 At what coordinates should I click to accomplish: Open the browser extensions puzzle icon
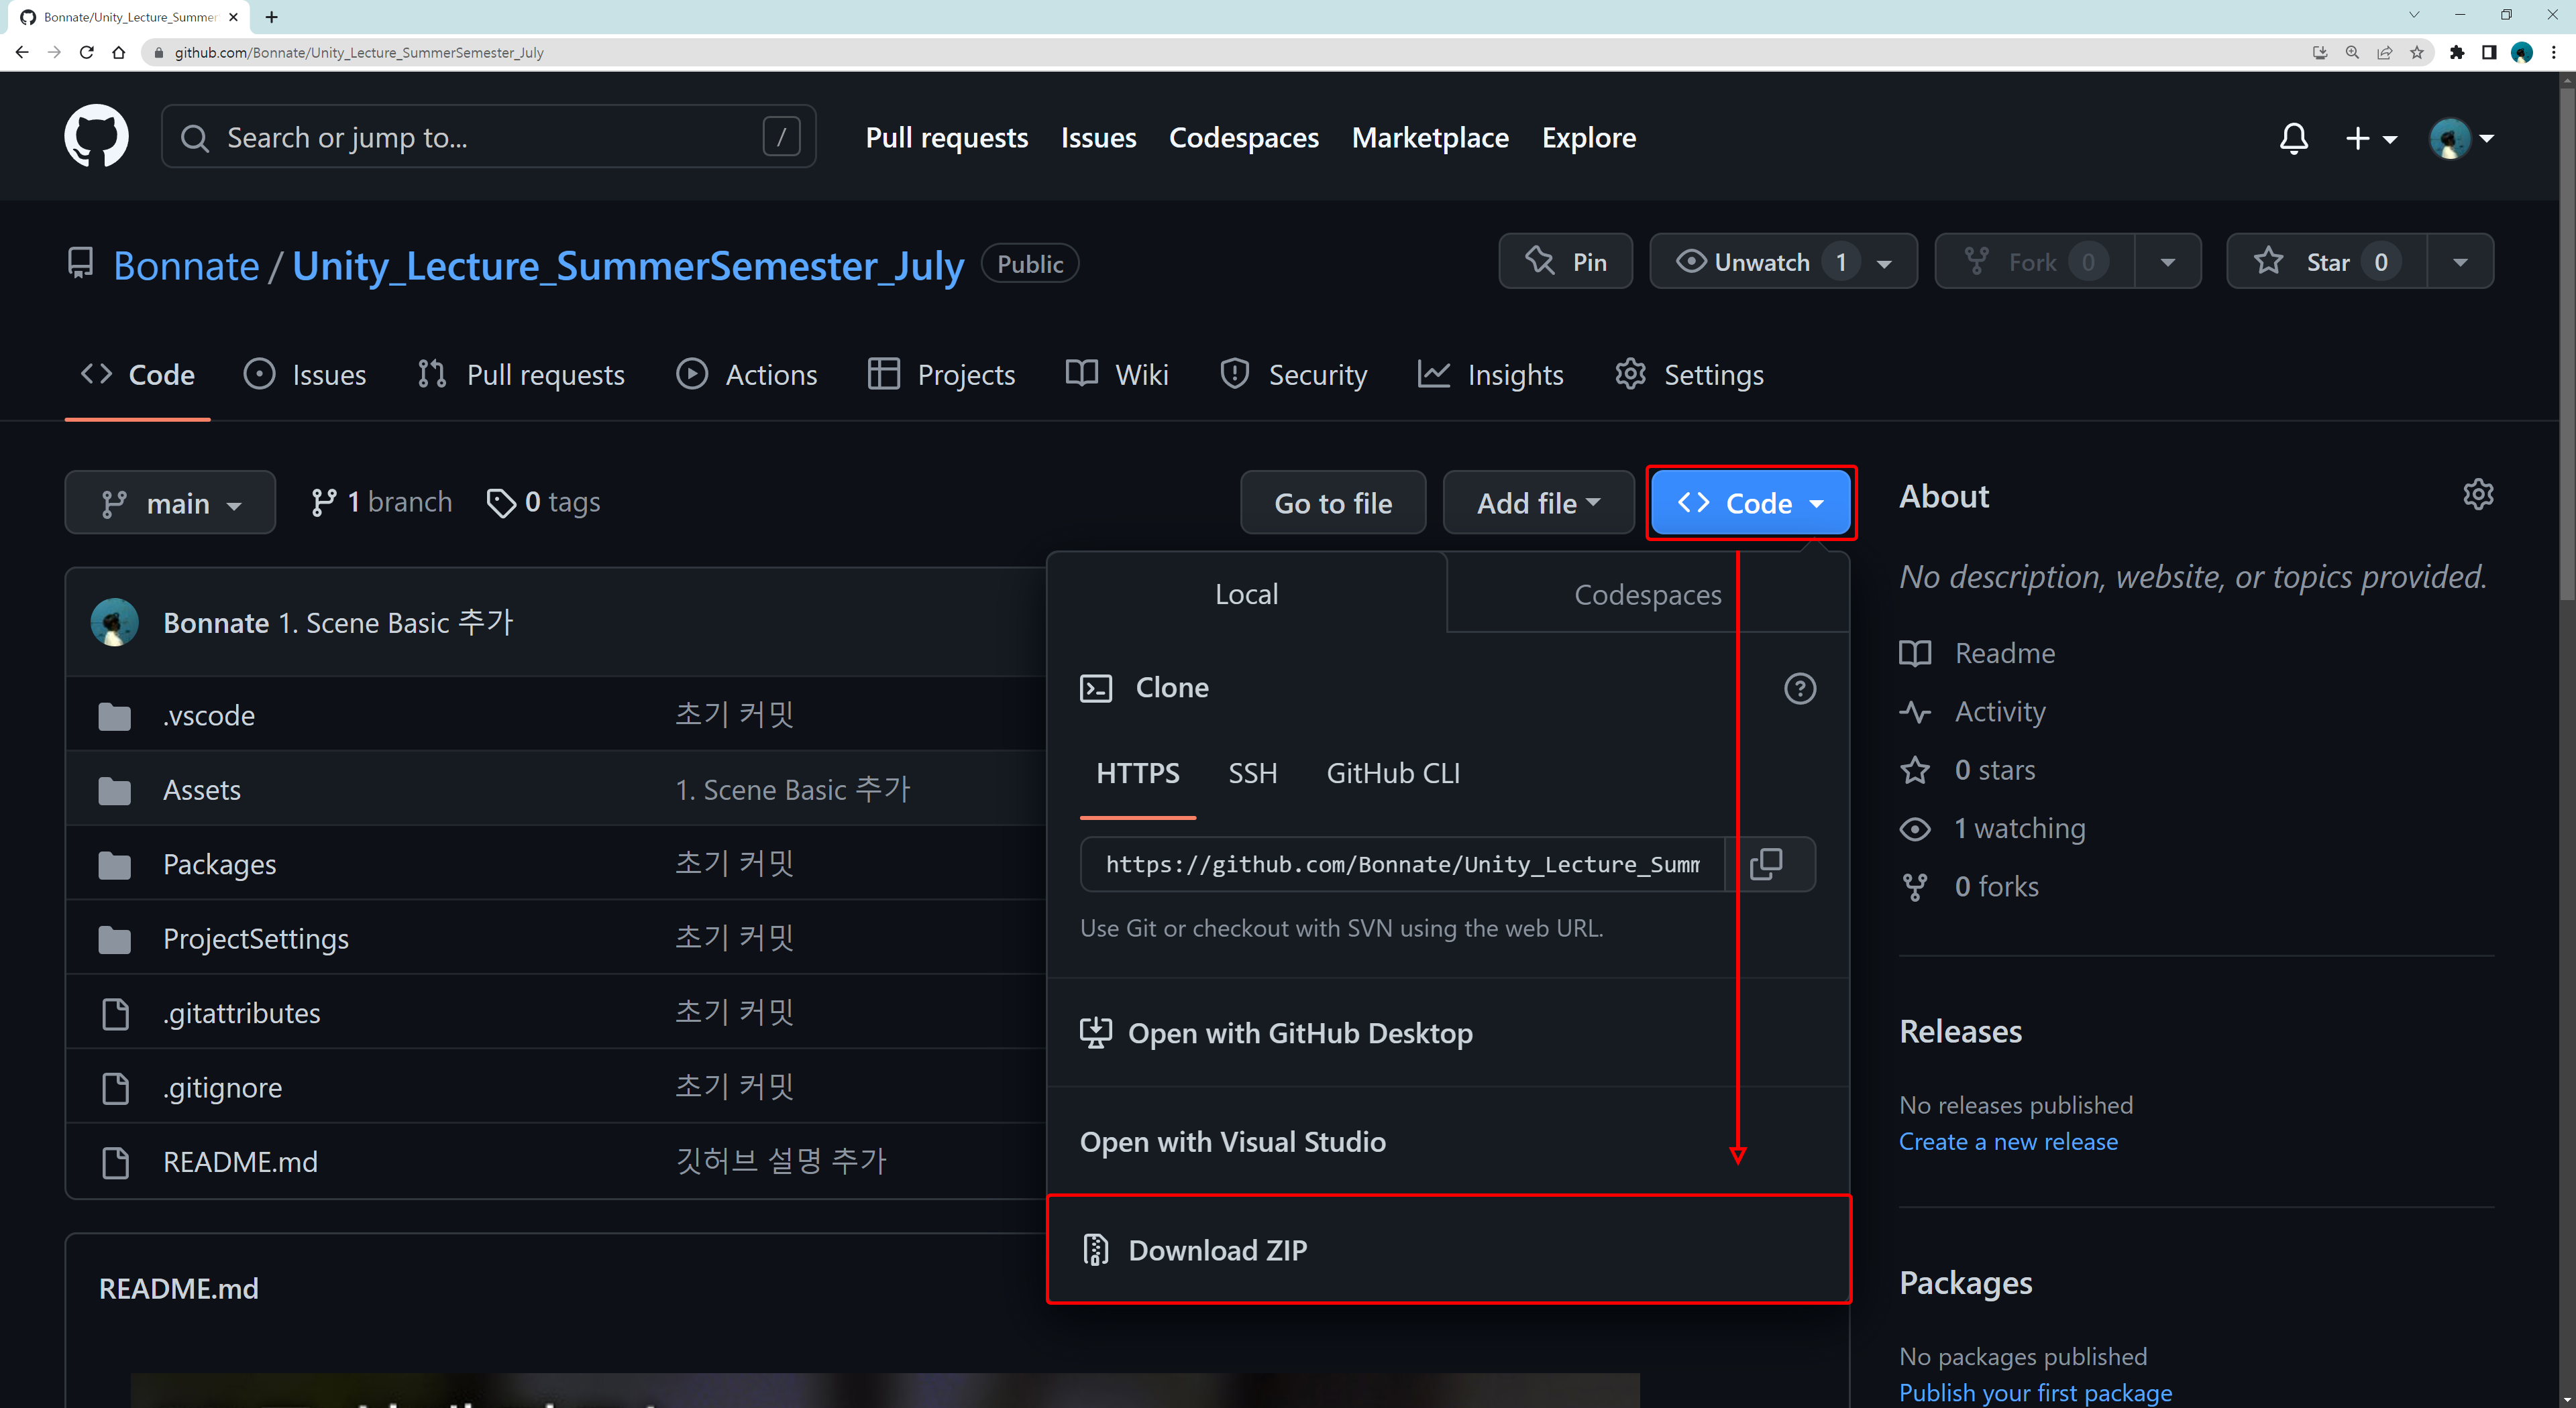pos(2457,52)
